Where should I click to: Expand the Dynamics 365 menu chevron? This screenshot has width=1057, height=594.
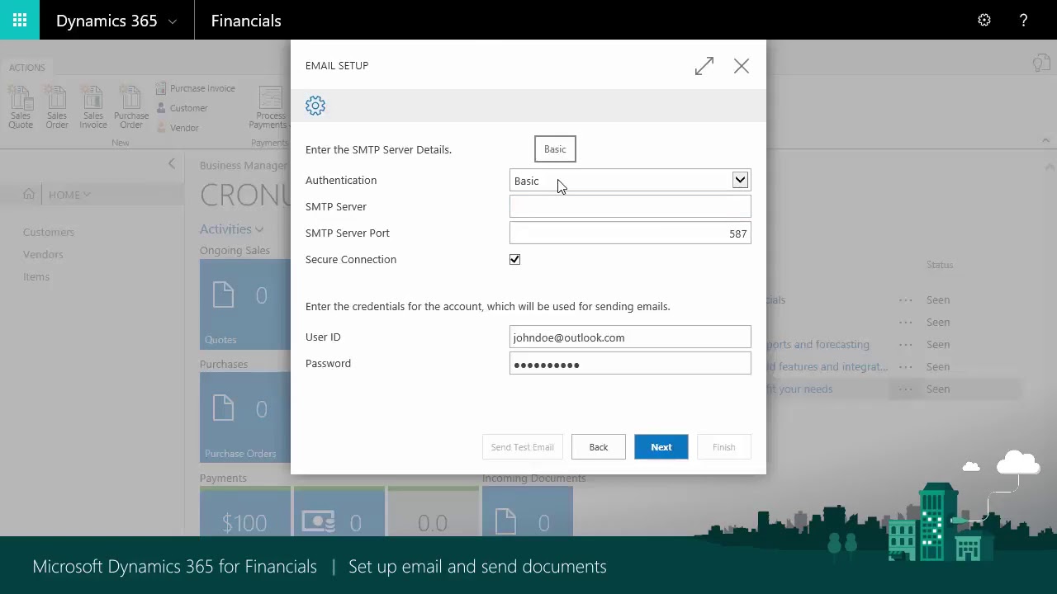tap(173, 21)
